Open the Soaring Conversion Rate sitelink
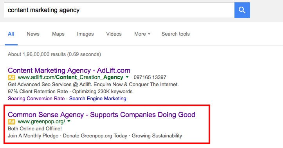This screenshot has width=283, height=148. coord(36,99)
